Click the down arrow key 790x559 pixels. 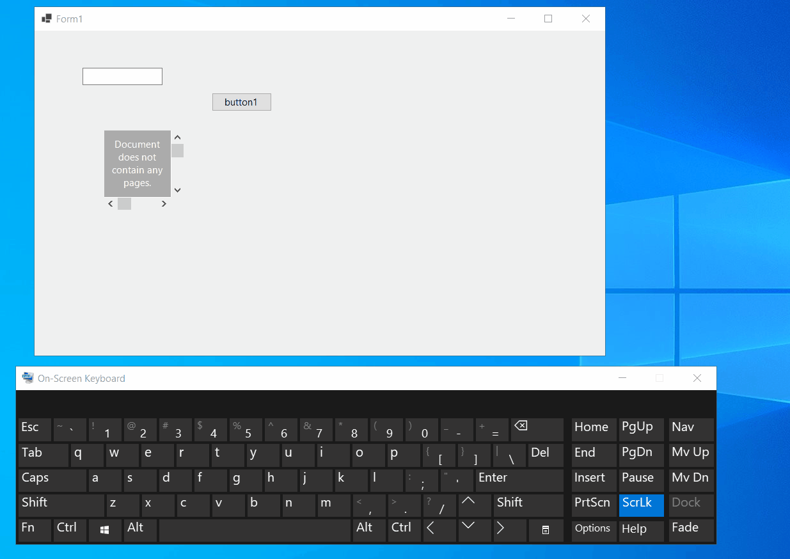(475, 530)
